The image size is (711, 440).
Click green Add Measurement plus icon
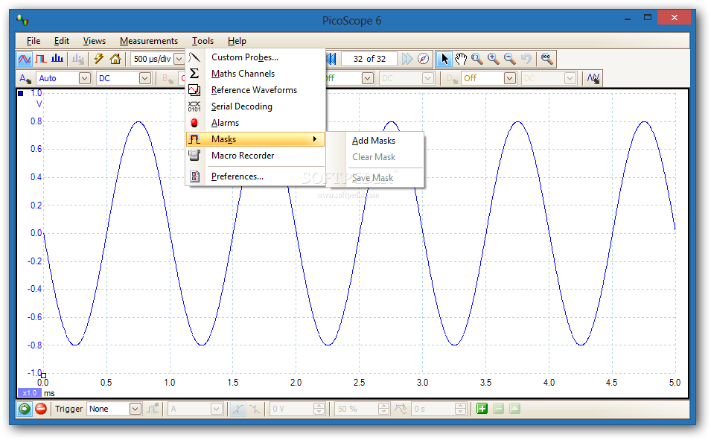[x=482, y=409]
